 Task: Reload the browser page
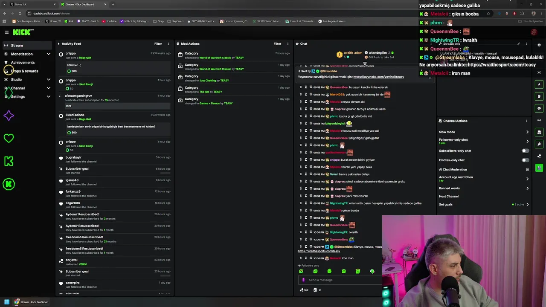pos(20,13)
